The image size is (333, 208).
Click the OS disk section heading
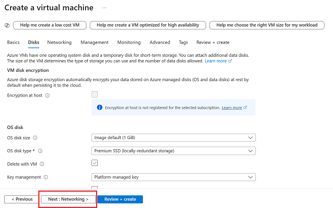pyautogui.click(x=15, y=127)
